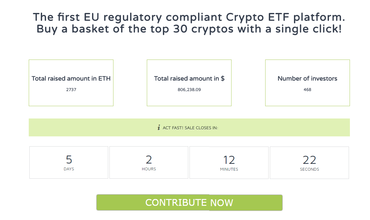Click the 'Total raised amount in $' label
The width and height of the screenshot is (370, 220).
coord(189,78)
